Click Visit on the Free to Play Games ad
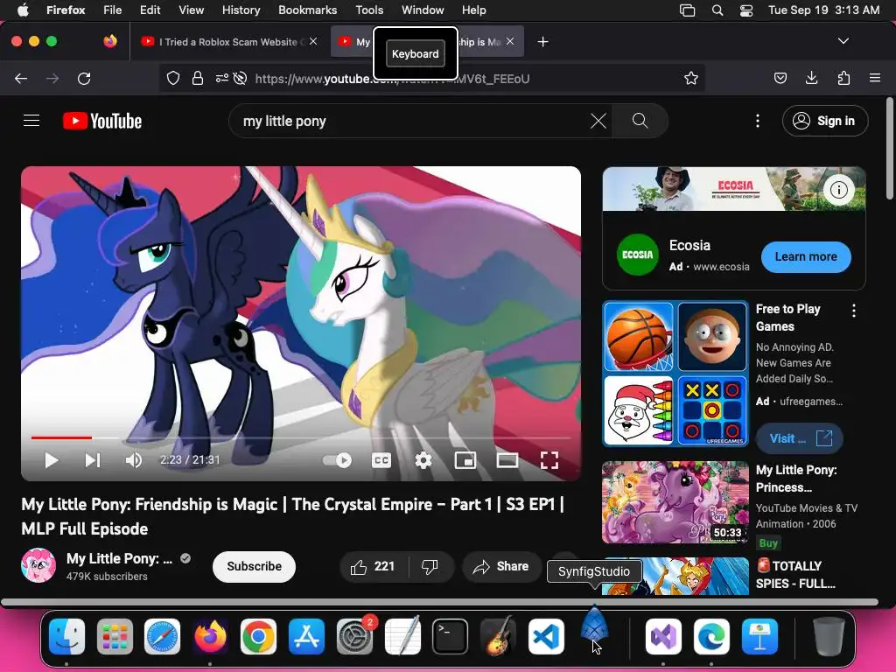The image size is (896, 672). coord(800,438)
